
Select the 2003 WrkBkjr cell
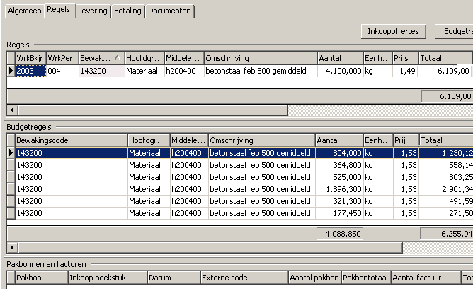tap(30, 71)
